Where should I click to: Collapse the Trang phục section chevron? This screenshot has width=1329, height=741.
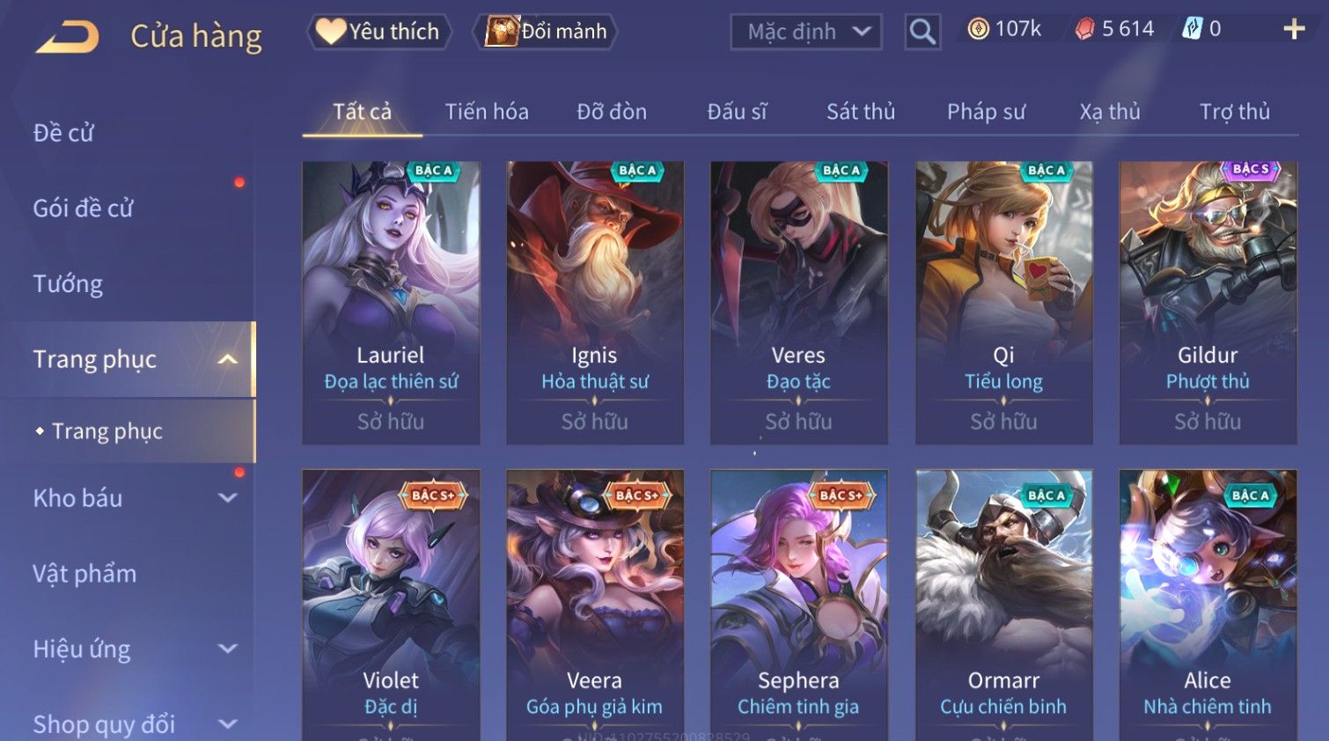(x=228, y=359)
